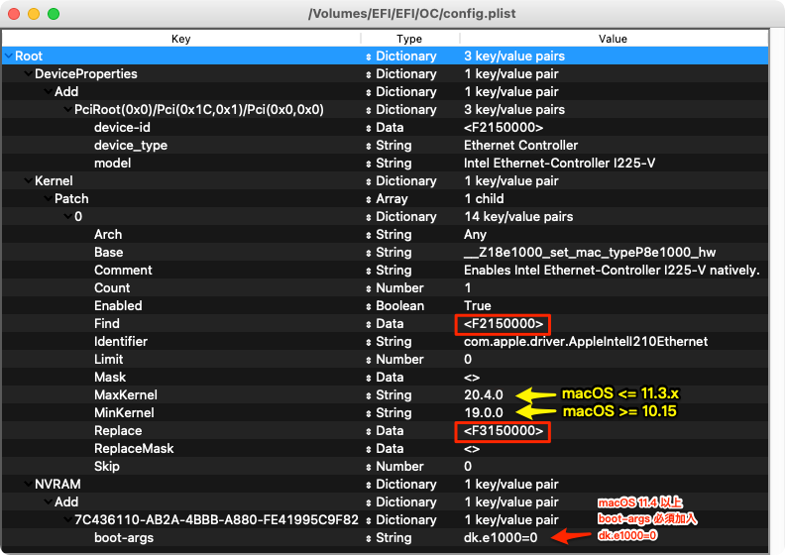Open type stepper for device-id row
Viewport: 785px width, 555px height.
[369, 128]
